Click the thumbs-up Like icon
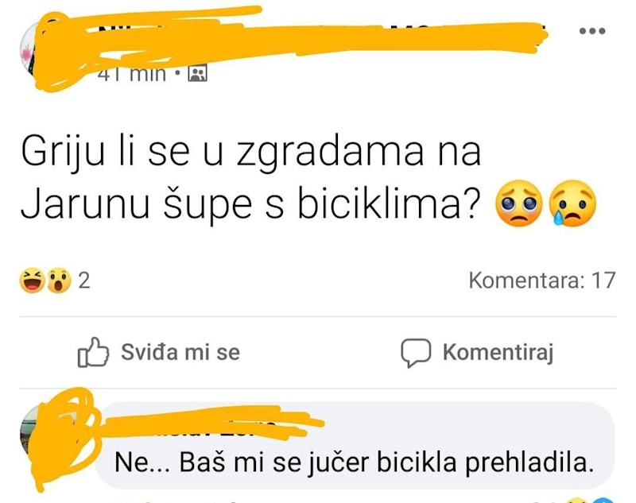The width and height of the screenshot is (636, 503). [x=93, y=352]
